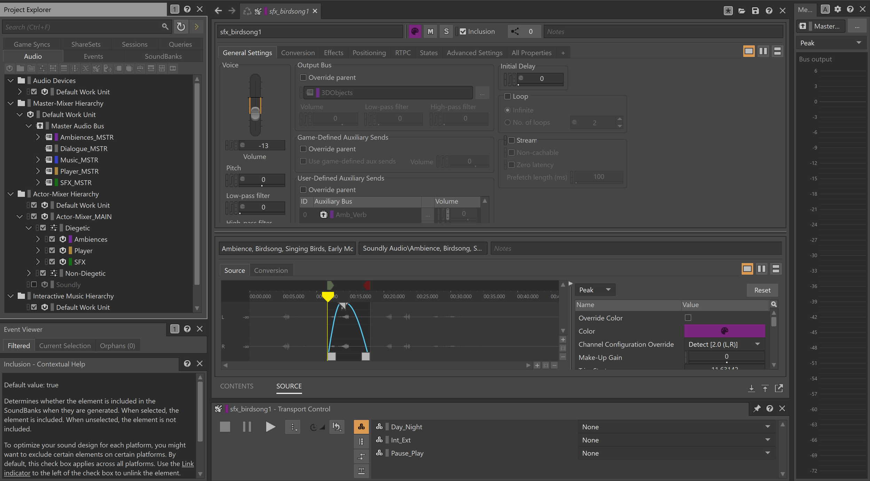
Task: Open the external editor icon below the waveform
Action: [779, 388]
